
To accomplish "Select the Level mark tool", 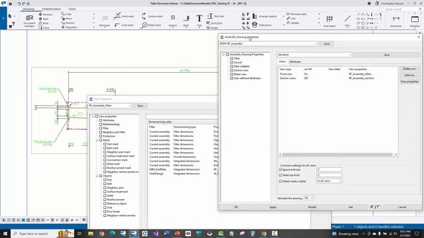I will (x=124, y=25).
